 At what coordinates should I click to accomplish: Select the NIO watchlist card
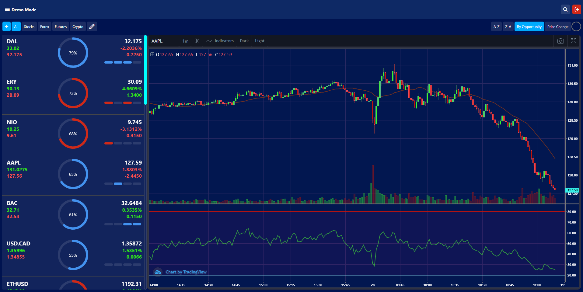(x=73, y=135)
